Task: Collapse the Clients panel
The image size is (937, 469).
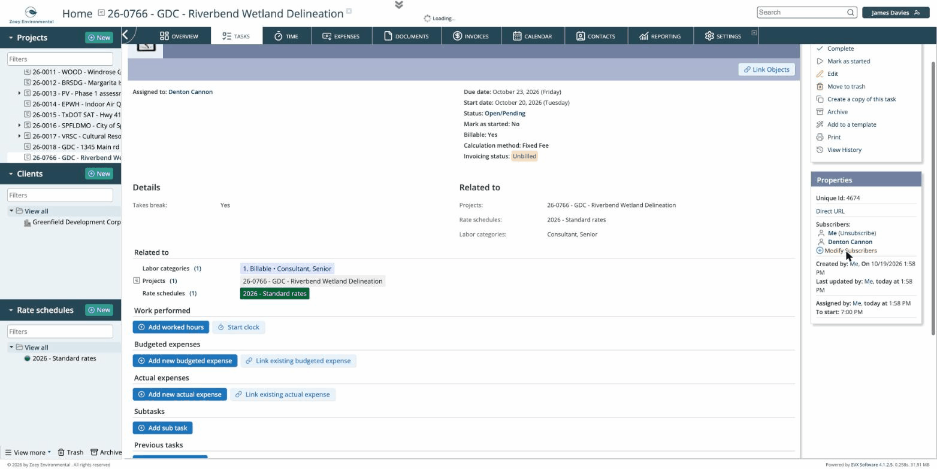Action: (11, 174)
